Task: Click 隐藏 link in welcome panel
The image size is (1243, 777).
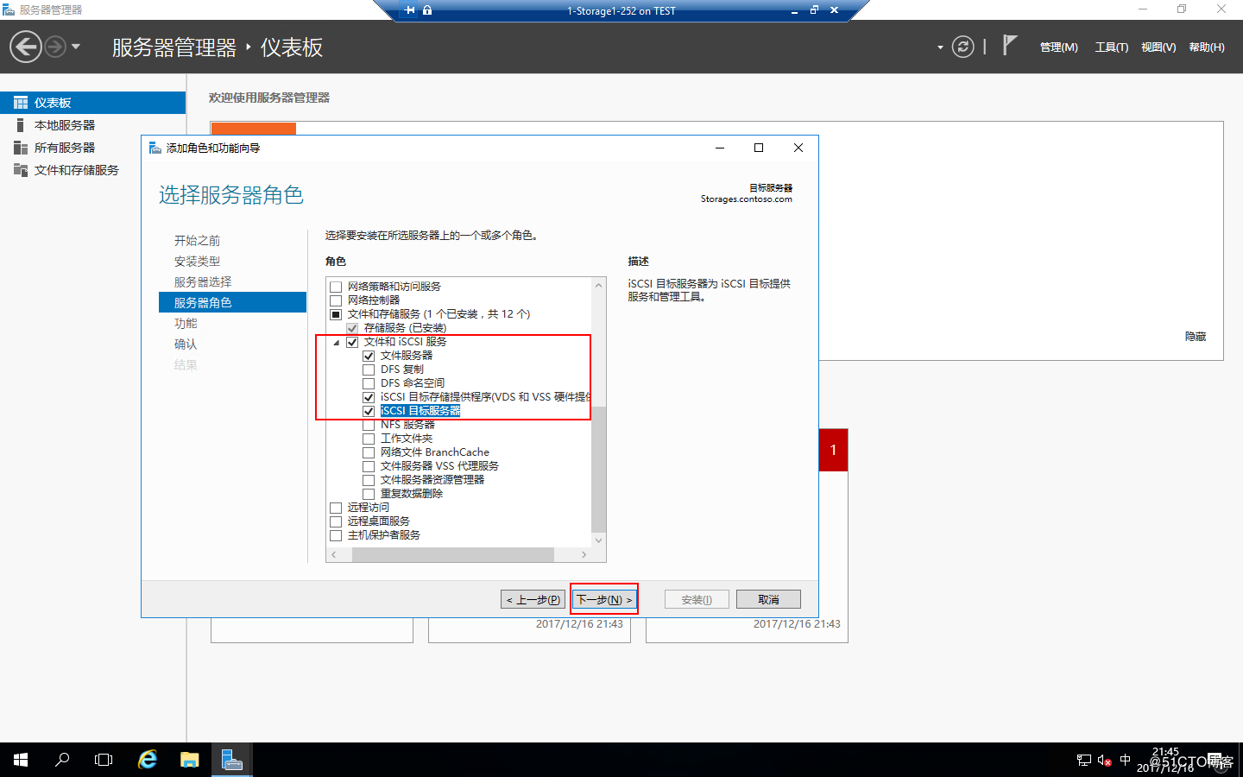Action: [1196, 337]
